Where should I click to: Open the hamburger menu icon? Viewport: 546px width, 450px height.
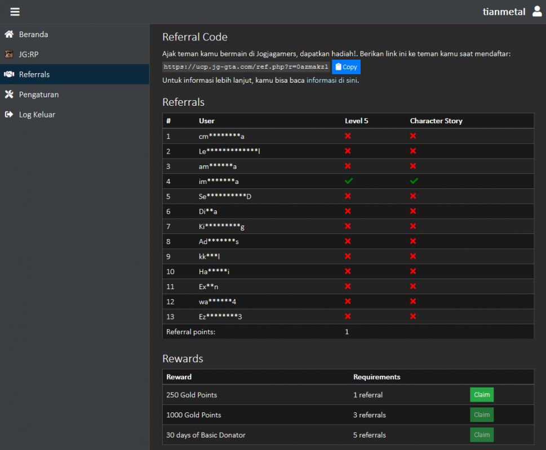click(x=15, y=12)
